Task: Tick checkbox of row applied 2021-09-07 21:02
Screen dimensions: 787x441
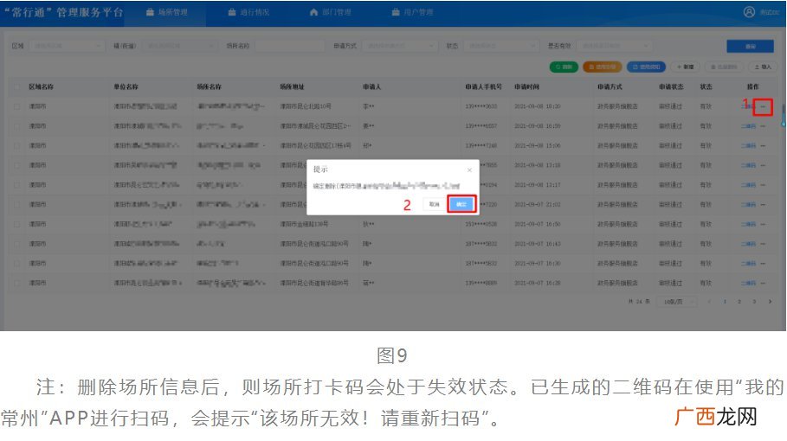Action: coord(17,204)
